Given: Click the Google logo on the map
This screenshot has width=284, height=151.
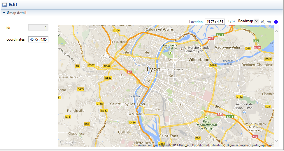Looking at the screenshot, I should [x=68, y=142].
